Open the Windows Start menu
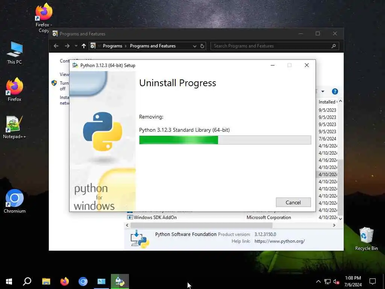 (x=9, y=281)
